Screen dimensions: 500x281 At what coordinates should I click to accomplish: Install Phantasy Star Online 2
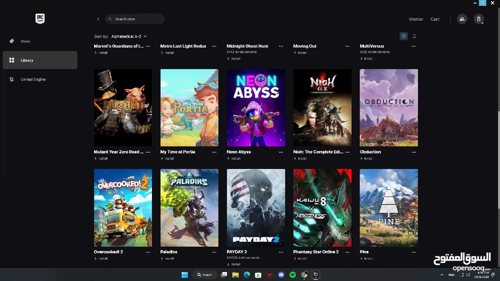300,258
